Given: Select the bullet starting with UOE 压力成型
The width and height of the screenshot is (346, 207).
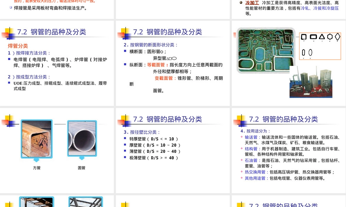Looking at the screenshot, I should 60,86.
